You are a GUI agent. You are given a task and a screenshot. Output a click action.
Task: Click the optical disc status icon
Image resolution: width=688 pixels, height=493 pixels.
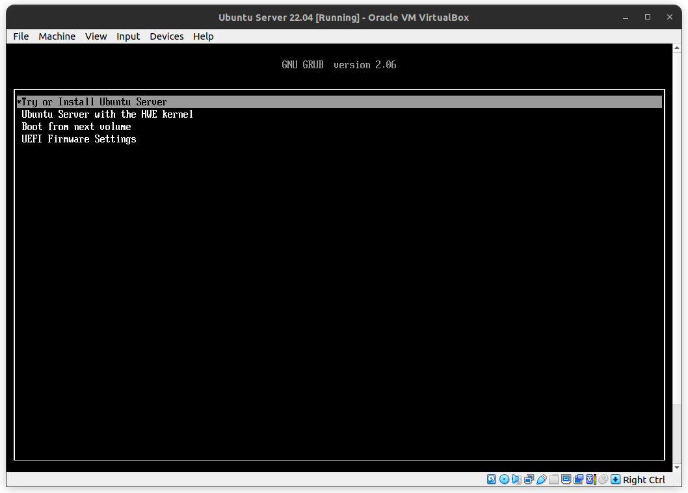click(504, 479)
